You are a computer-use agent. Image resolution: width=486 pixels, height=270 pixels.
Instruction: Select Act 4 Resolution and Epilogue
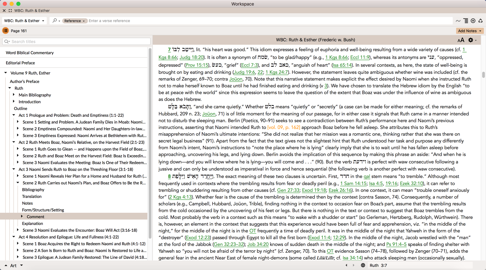[69, 237]
